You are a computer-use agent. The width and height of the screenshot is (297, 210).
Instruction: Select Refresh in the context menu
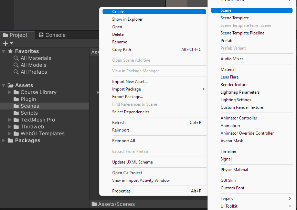point(155,123)
